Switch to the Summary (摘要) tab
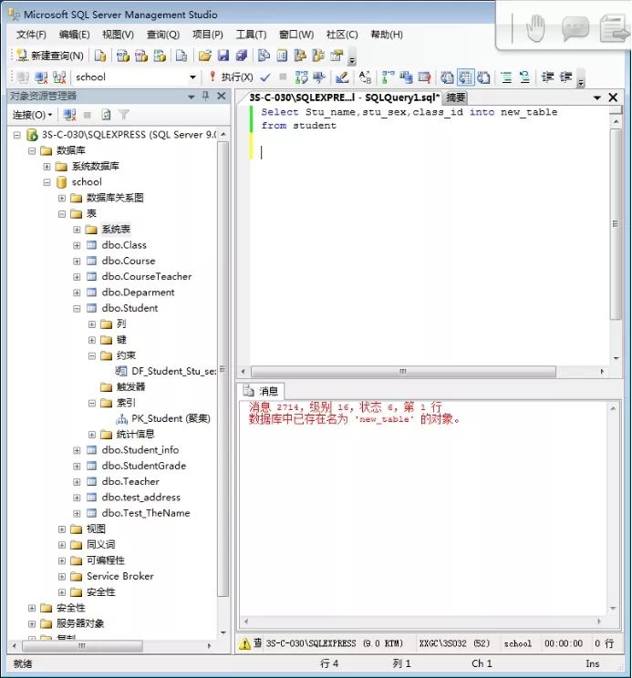This screenshot has width=632, height=678. tap(455, 98)
